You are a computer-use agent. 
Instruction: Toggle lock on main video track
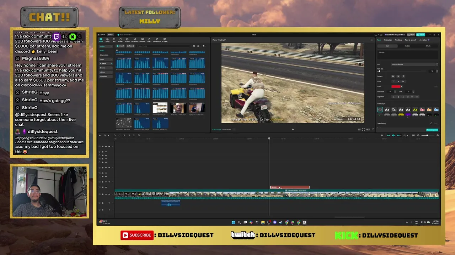tap(103, 194)
